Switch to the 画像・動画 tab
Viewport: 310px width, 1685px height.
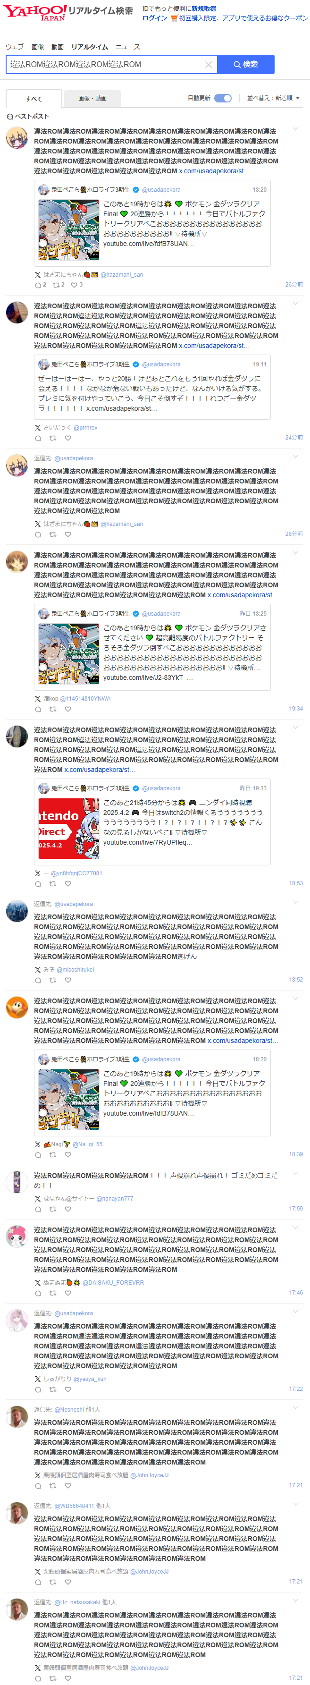92,99
